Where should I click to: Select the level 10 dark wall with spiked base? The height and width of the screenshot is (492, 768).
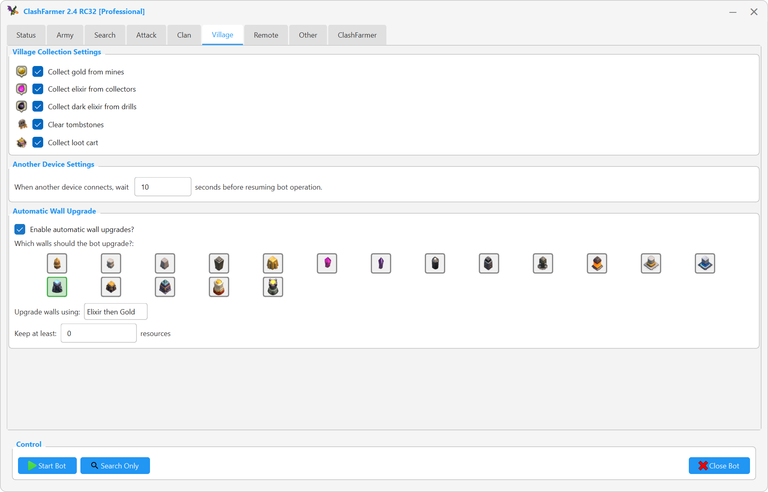coord(543,264)
